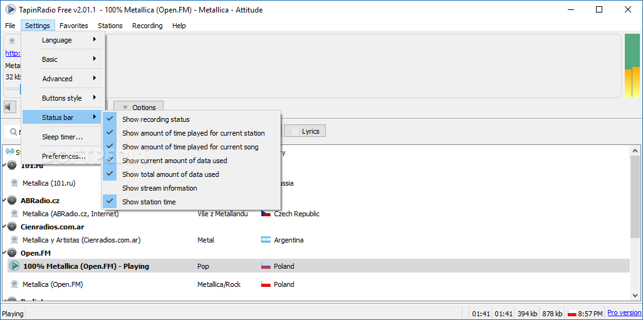This screenshot has height=320, width=643.
Task: Click station icon beside Metallica (101.ru)
Action: [x=14, y=183]
